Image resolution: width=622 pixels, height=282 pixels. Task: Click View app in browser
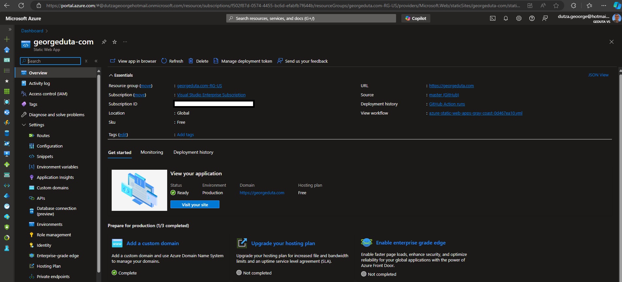click(133, 61)
